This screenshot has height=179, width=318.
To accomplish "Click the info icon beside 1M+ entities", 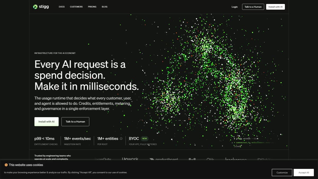I will [121, 138].
